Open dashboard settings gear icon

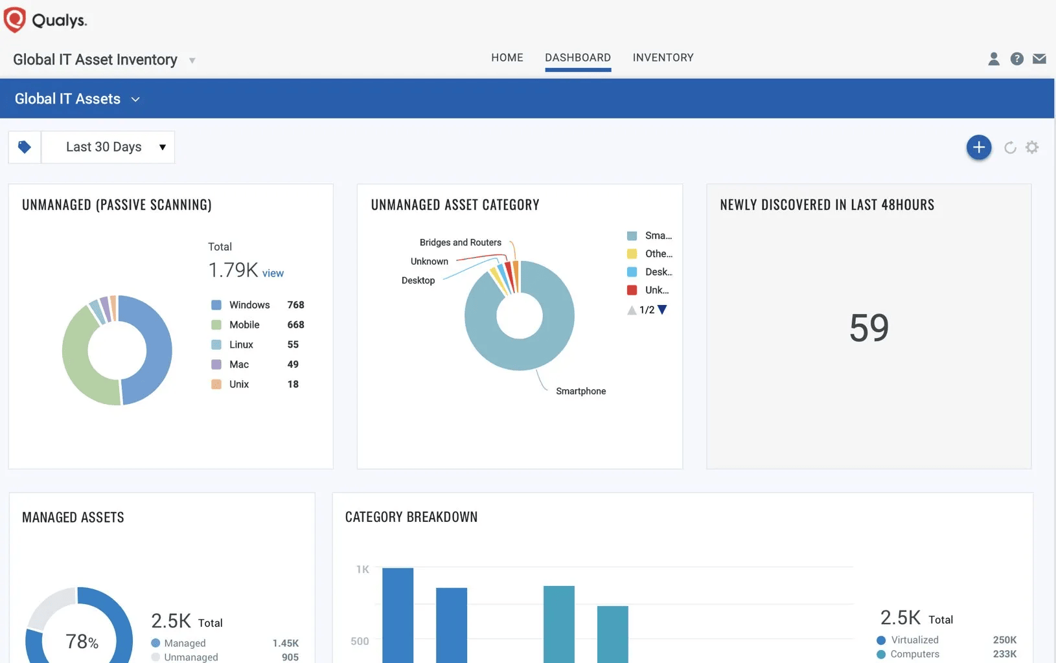click(1032, 148)
